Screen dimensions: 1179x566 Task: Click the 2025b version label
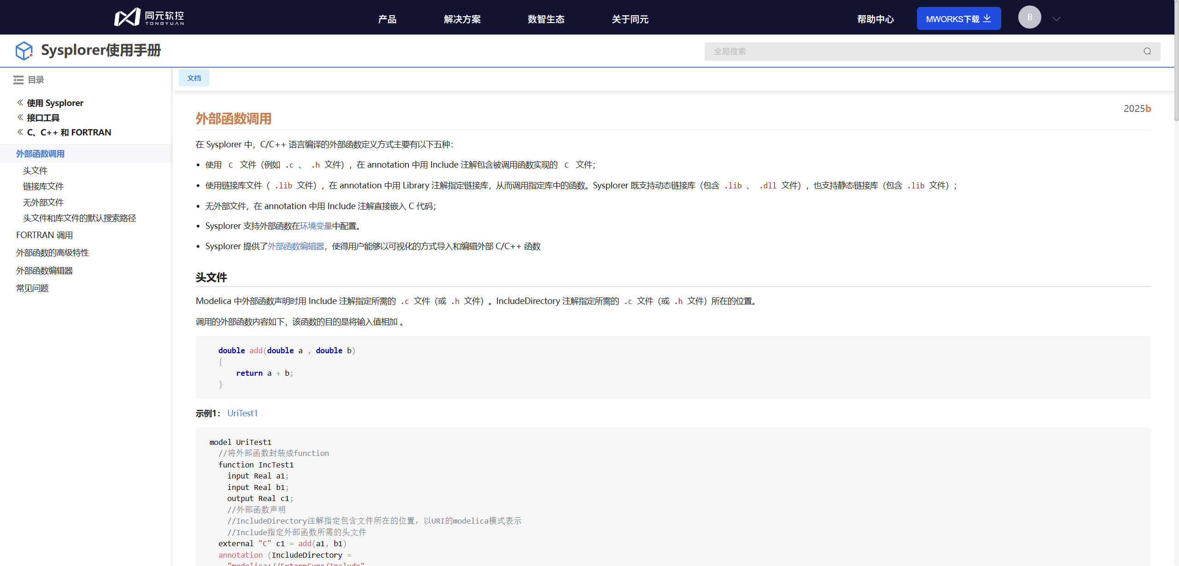[1137, 108]
